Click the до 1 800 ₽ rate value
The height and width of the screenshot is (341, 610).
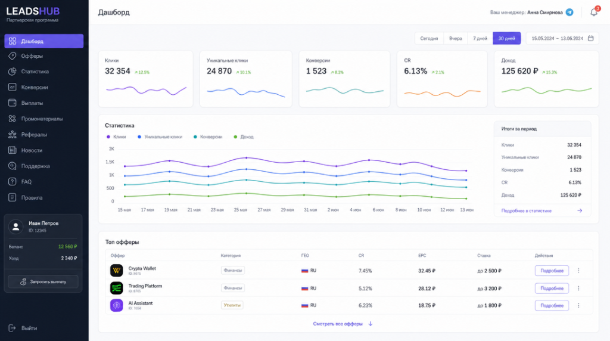click(490, 306)
